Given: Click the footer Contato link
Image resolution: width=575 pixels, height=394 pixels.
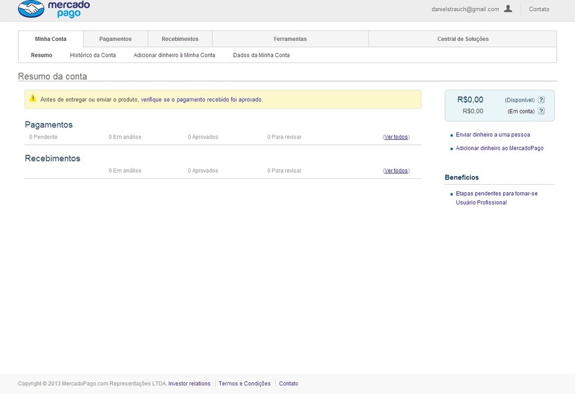Looking at the screenshot, I should coord(289,383).
